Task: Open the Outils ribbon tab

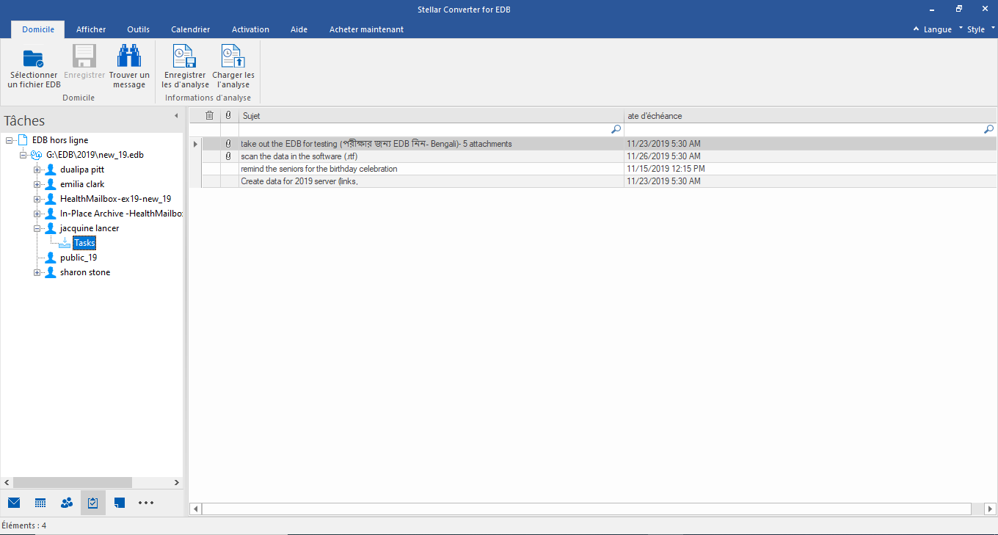Action: pyautogui.click(x=138, y=29)
